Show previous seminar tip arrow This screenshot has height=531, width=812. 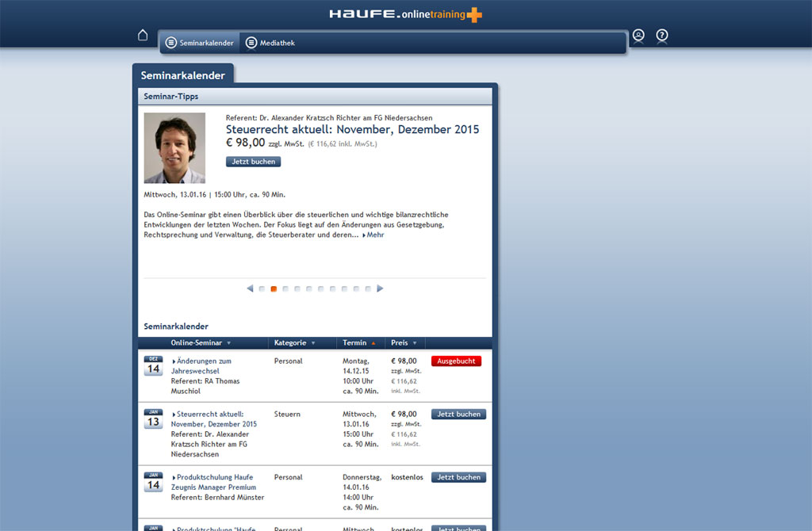(x=250, y=288)
